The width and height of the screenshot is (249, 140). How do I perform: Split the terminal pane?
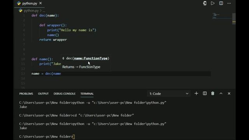(x=205, y=93)
